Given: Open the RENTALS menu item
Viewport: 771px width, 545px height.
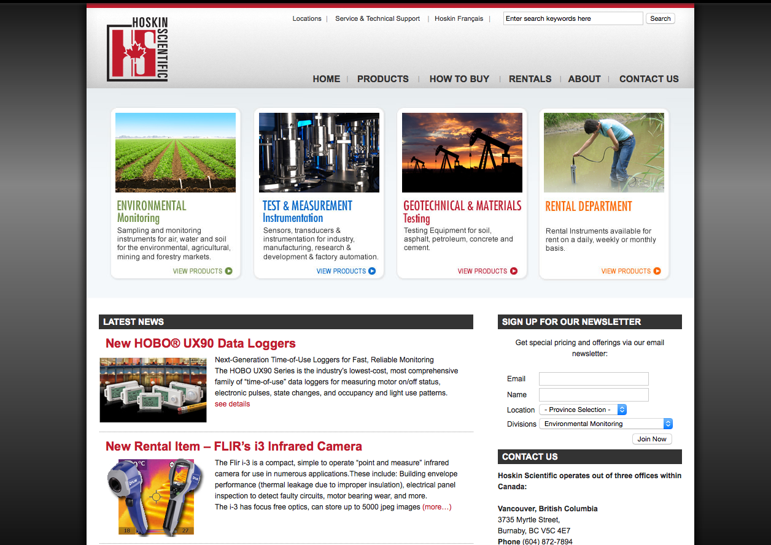Looking at the screenshot, I should tap(530, 78).
